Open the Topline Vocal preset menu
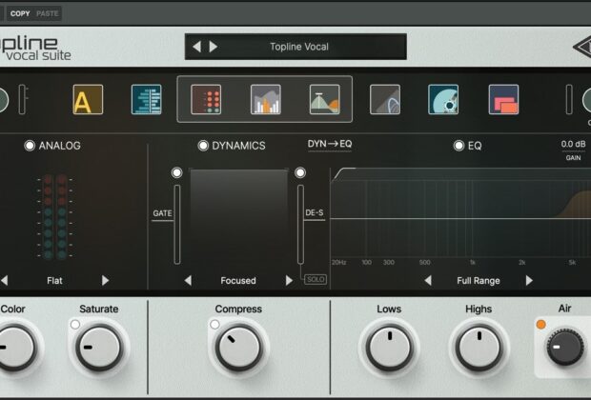This screenshot has height=400, width=591. 299,47
